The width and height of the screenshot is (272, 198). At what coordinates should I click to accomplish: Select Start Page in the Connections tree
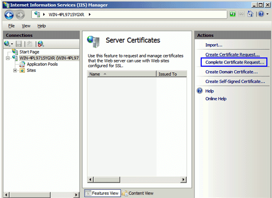click(29, 52)
